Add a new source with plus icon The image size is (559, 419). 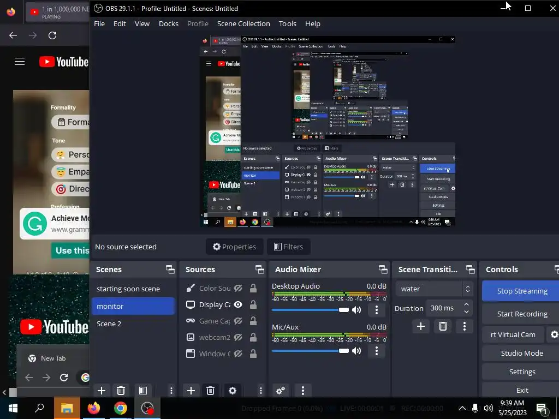pyautogui.click(x=191, y=391)
